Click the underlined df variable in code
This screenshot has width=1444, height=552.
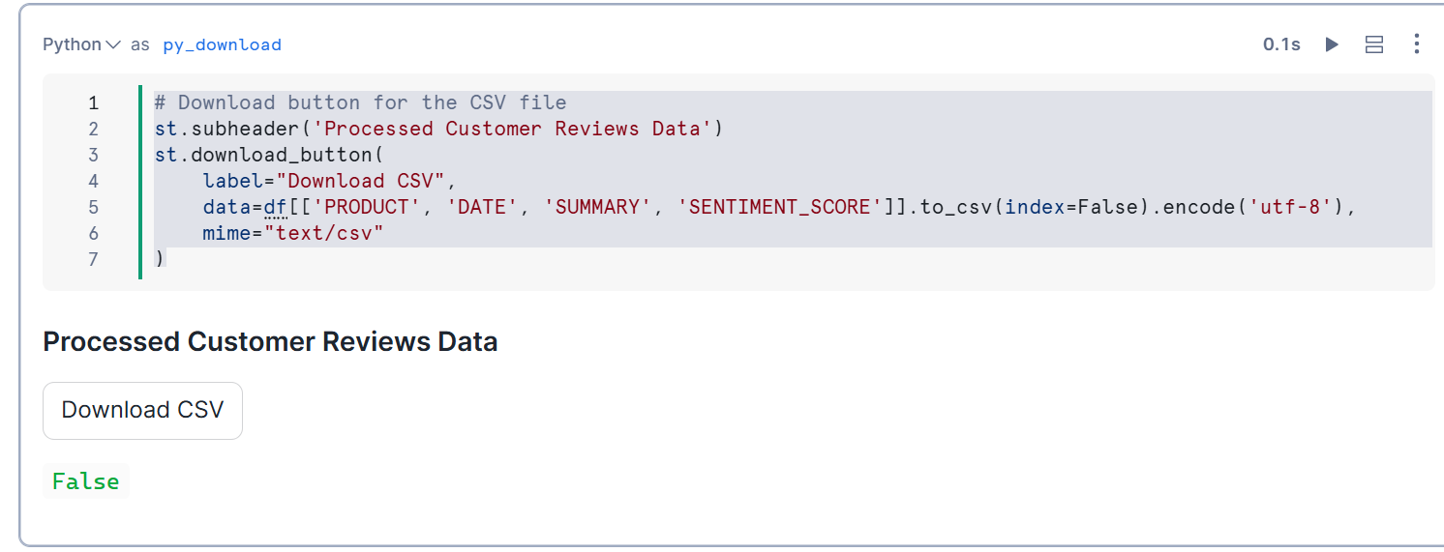click(276, 207)
